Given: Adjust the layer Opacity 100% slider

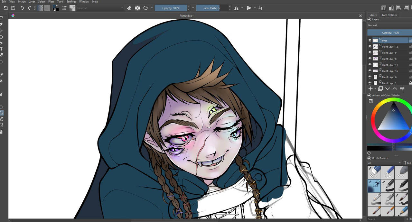Looking at the screenshot, I should pyautogui.click(x=389, y=32).
